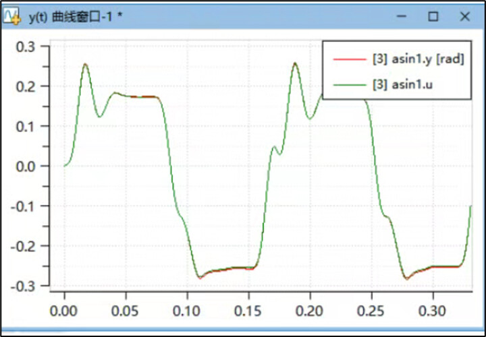Click the 0.15 x-axis label

(x=248, y=311)
